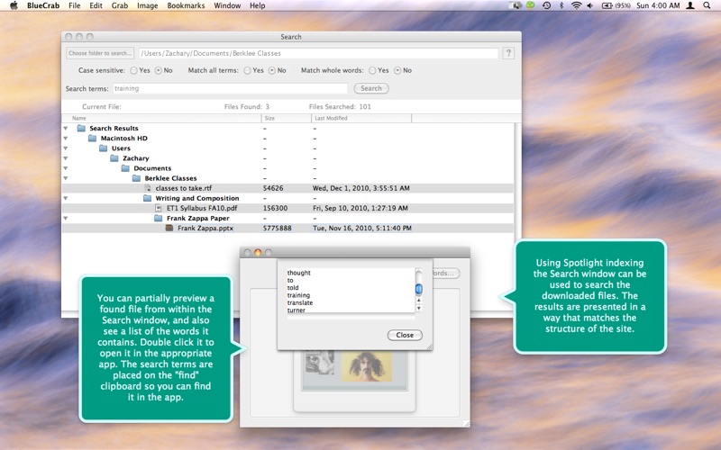
Task: Set Case sensitive to Yes
Action: 133,70
